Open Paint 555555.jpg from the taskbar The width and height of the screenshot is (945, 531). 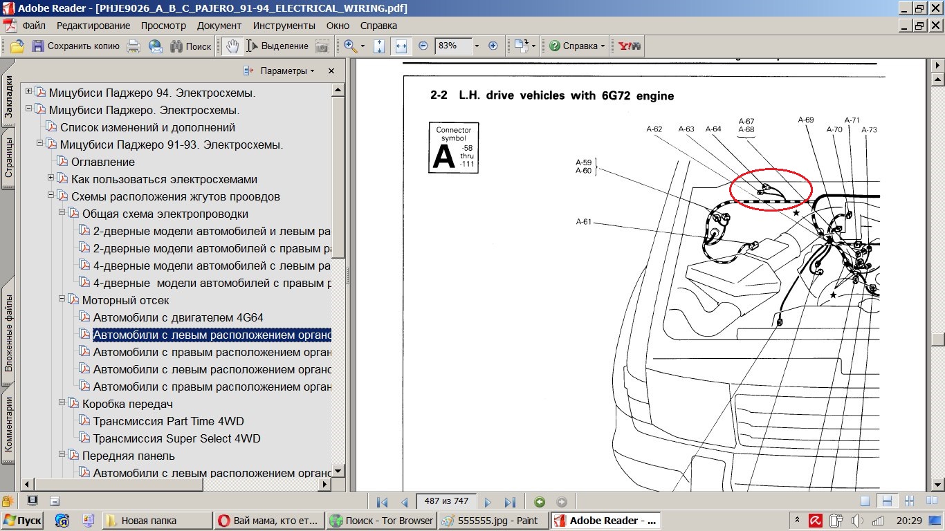(493, 521)
